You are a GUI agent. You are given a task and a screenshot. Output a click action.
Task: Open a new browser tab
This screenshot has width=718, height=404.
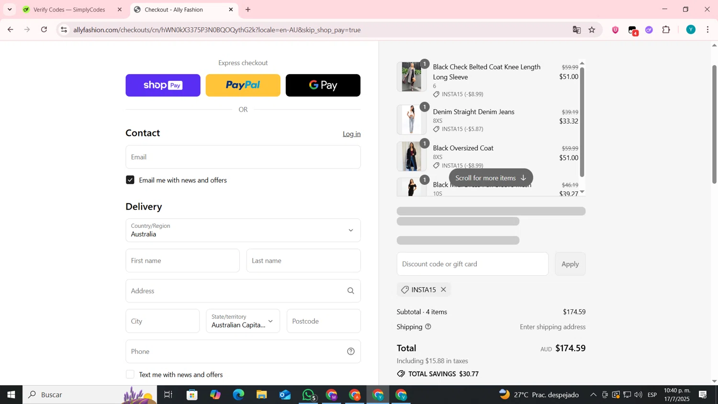(248, 10)
